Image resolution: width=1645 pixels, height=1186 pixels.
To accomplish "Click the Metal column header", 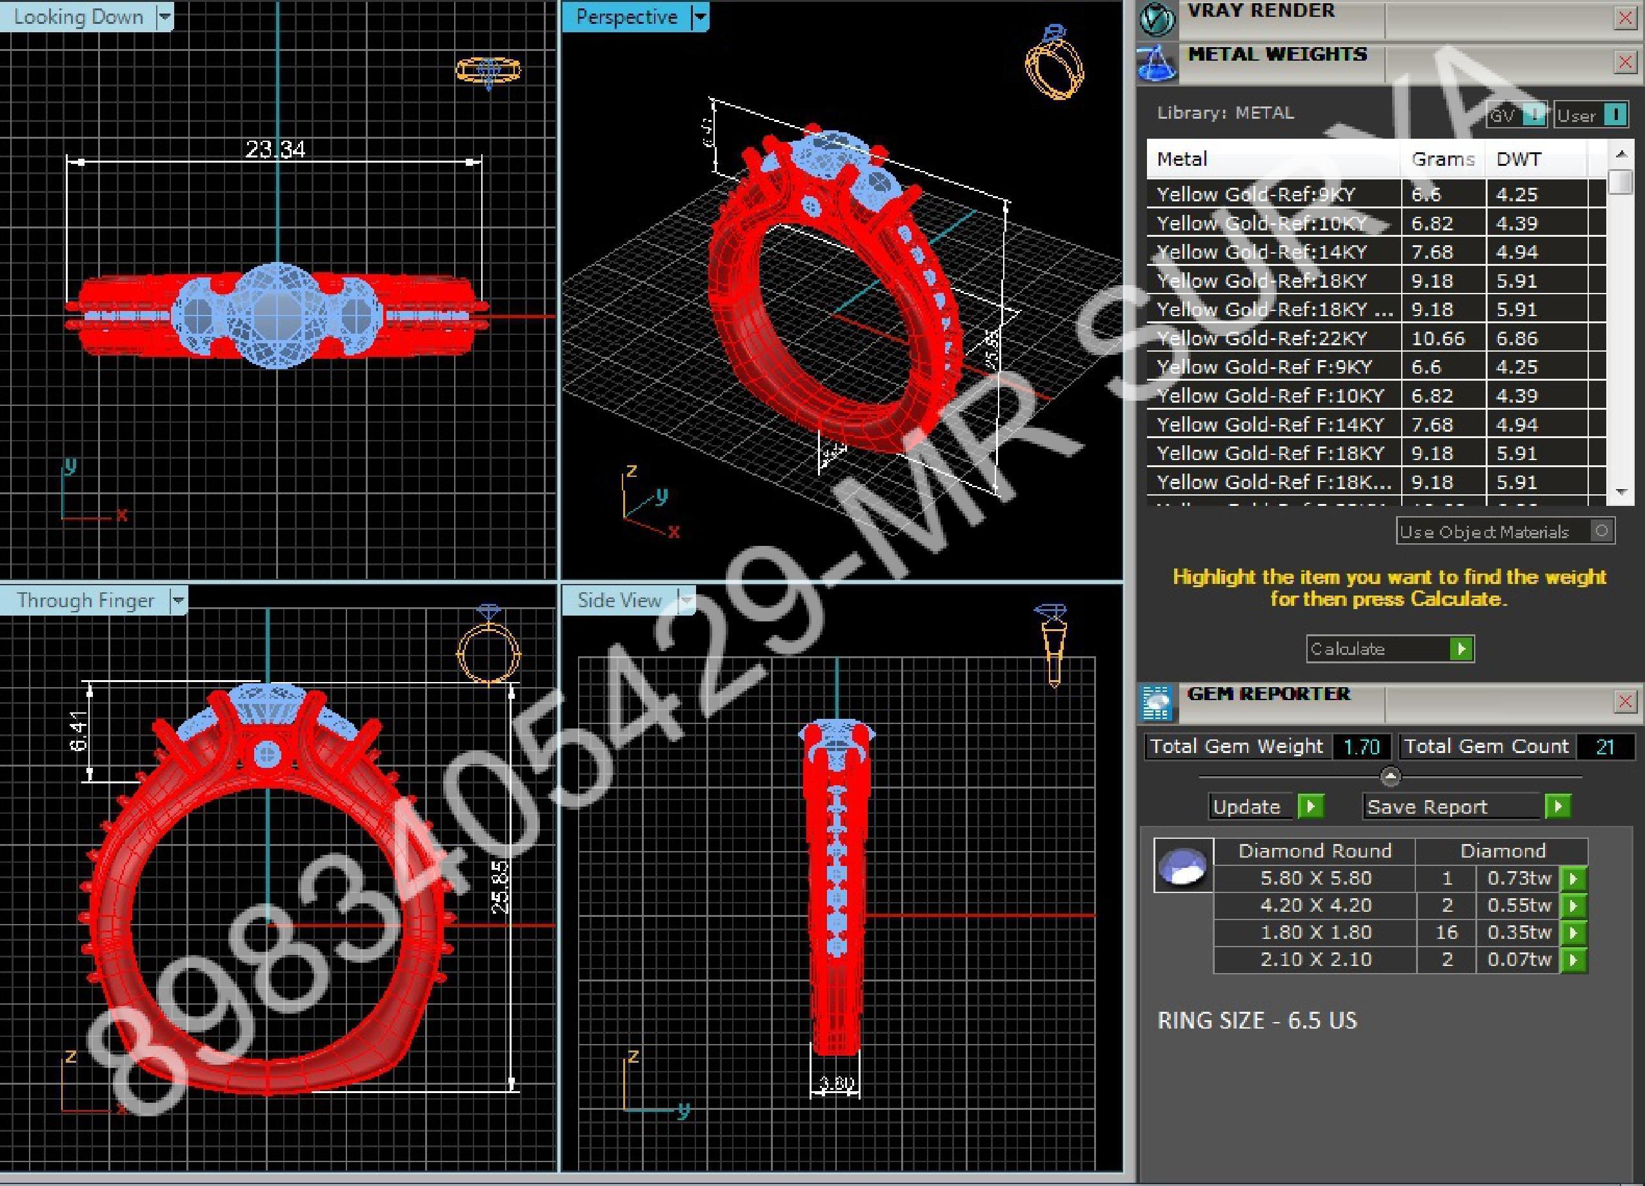I will pyautogui.click(x=1273, y=159).
